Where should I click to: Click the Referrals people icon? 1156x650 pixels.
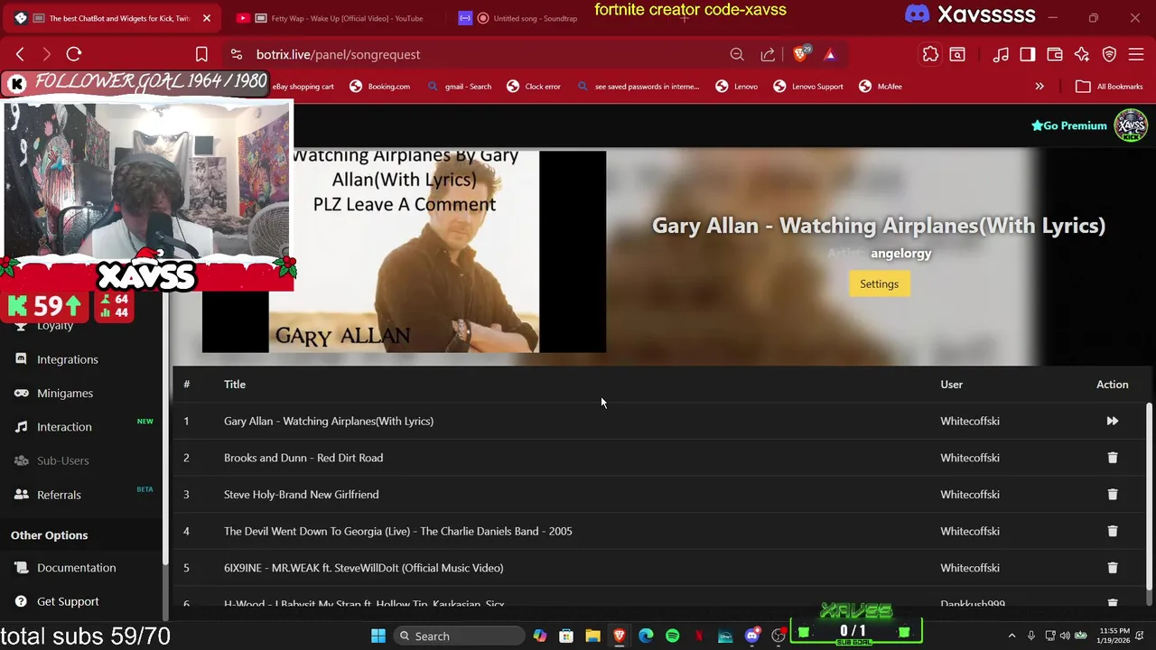[21, 495]
